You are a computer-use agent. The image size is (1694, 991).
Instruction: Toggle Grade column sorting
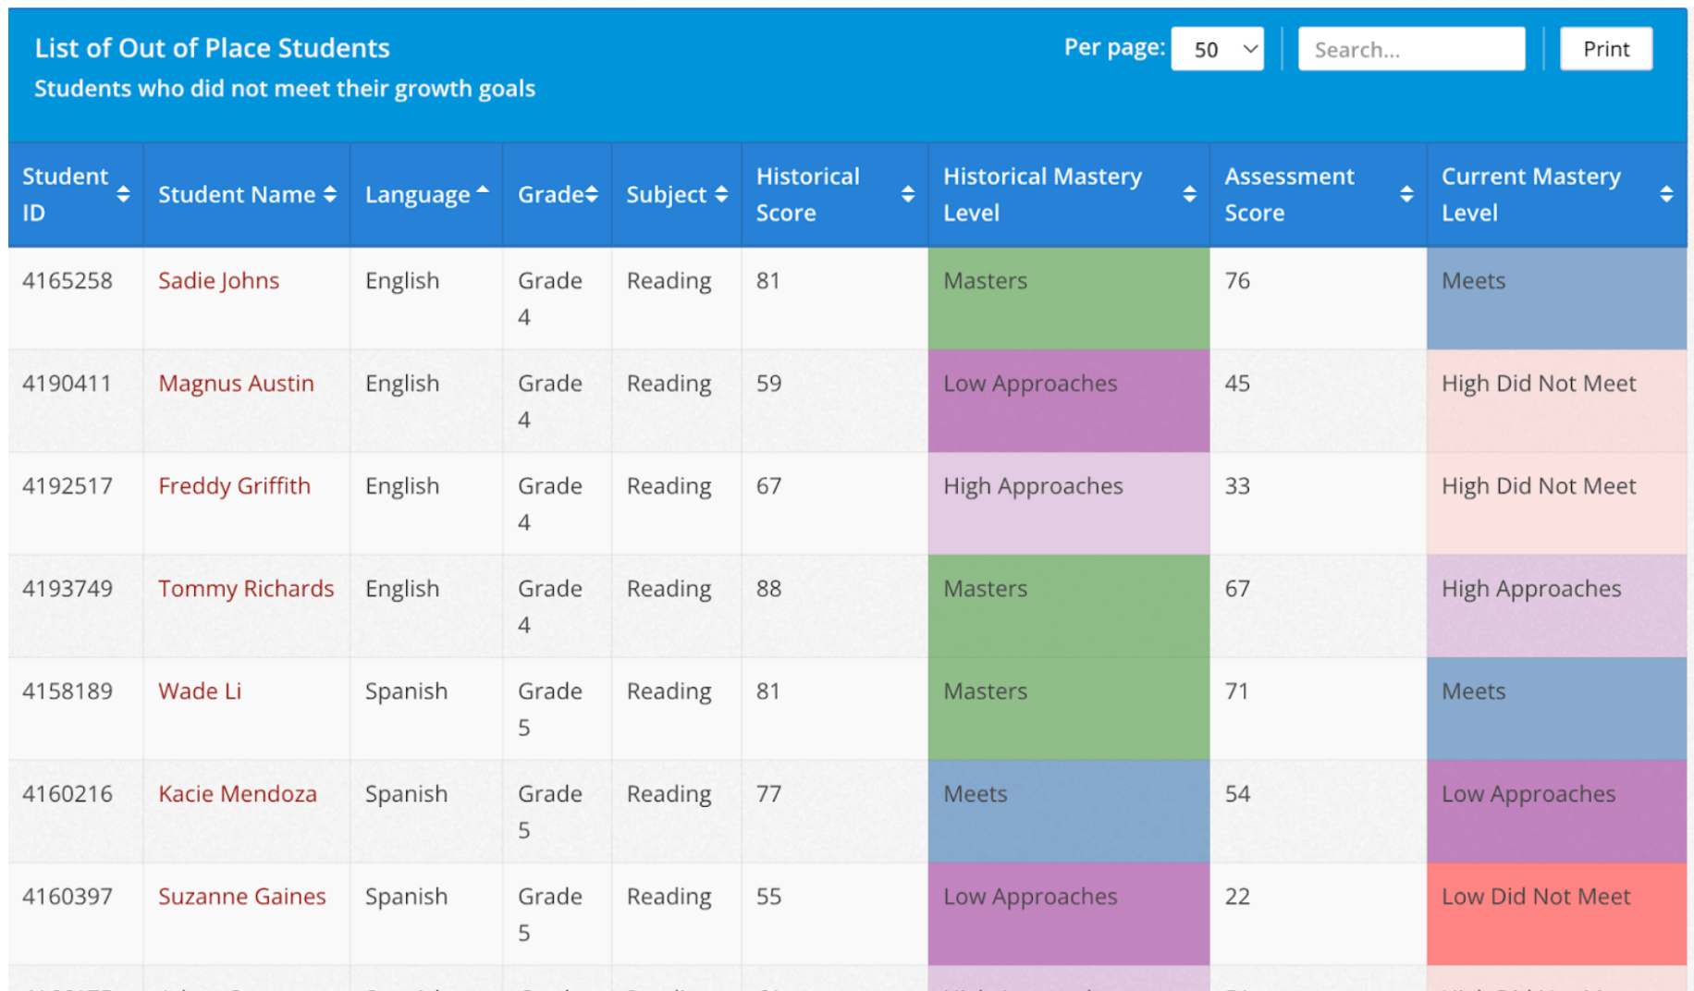click(x=592, y=194)
